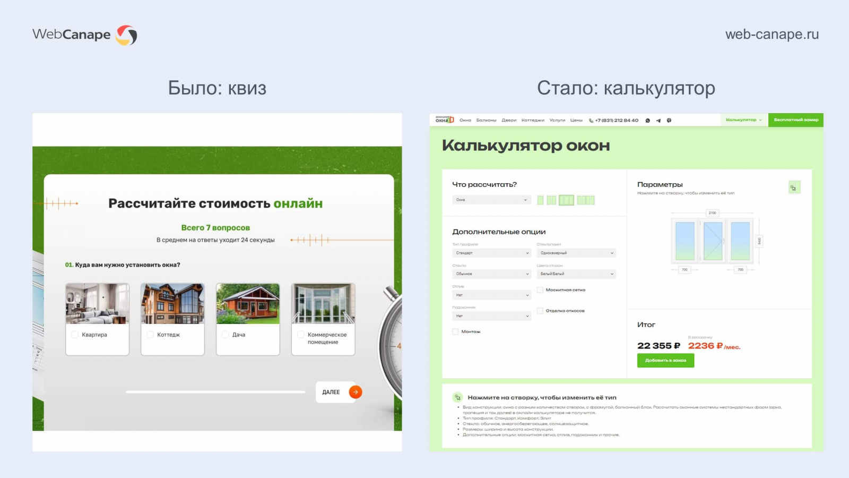
Task: Click the Дача cabin photo
Action: pos(248,303)
